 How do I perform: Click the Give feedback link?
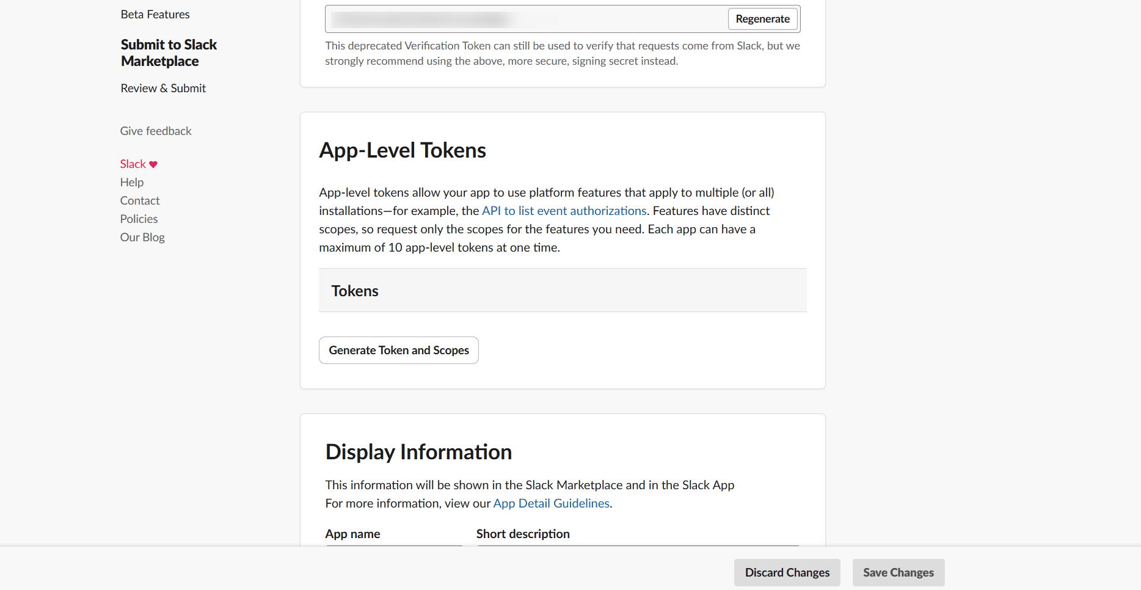156,131
